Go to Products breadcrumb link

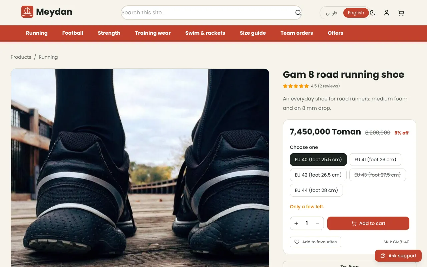coord(21,57)
